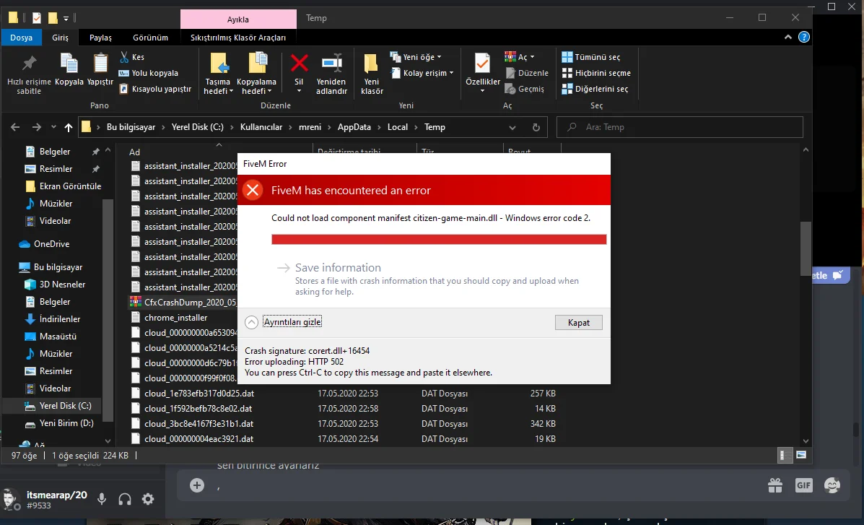Image resolution: width=864 pixels, height=525 pixels.
Task: Click the red Sil delete icon
Action: tap(300, 63)
